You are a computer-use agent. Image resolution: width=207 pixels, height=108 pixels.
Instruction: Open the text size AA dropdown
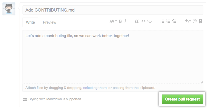click(113, 21)
